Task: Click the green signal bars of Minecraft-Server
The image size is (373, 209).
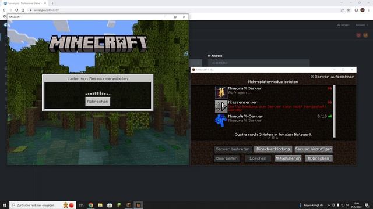Action: tap(330, 116)
